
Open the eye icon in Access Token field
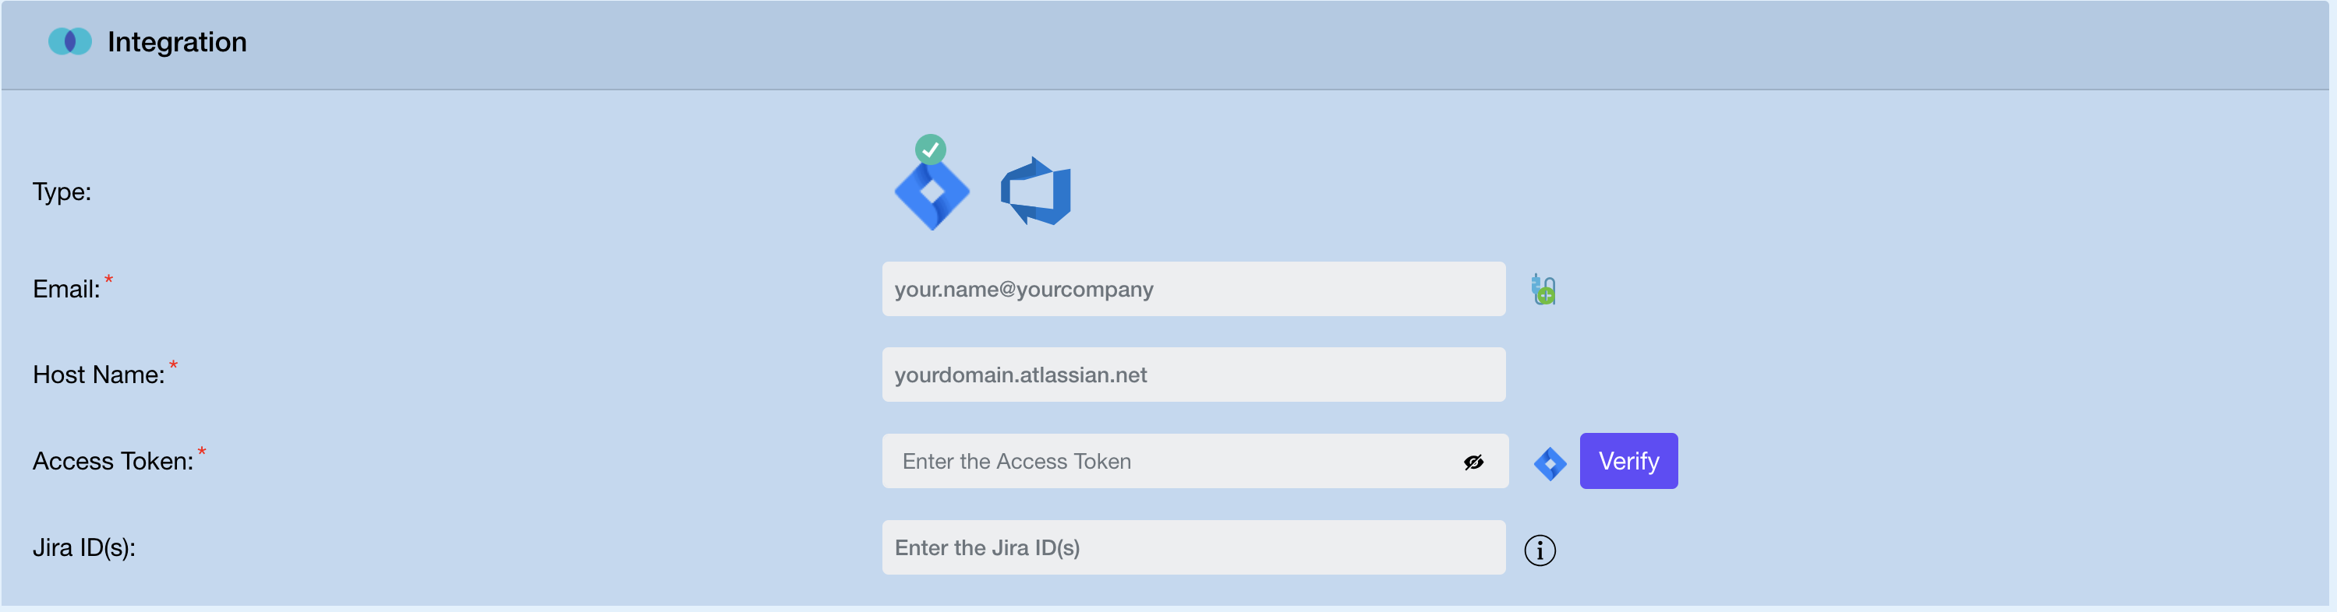pyautogui.click(x=1473, y=462)
